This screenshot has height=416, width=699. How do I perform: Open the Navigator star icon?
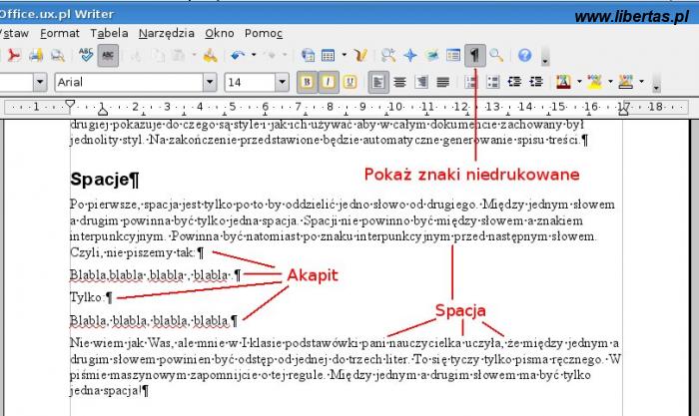[409, 55]
